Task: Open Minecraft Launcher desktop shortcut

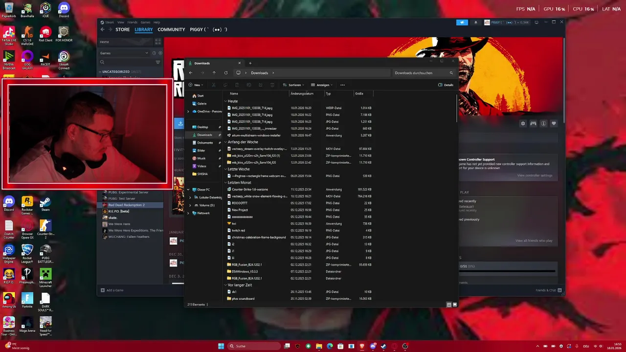Action: [45, 278]
